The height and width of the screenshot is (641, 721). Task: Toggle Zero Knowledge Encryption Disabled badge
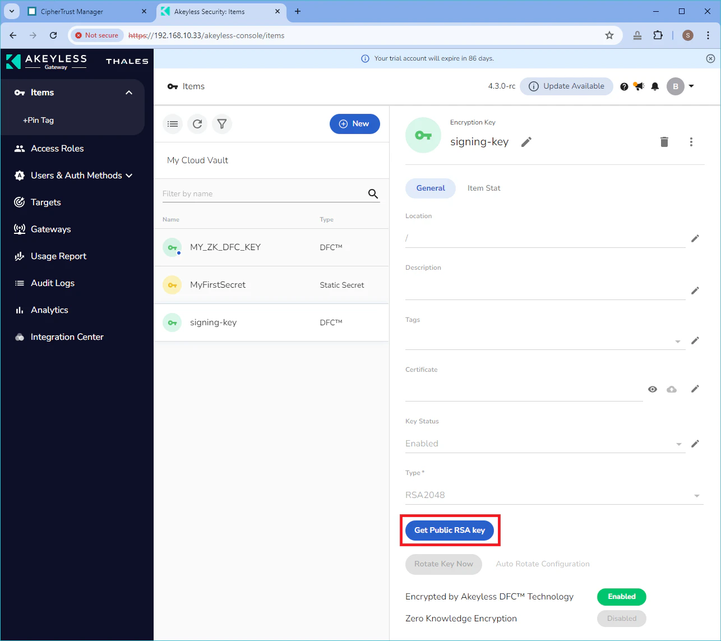click(622, 619)
